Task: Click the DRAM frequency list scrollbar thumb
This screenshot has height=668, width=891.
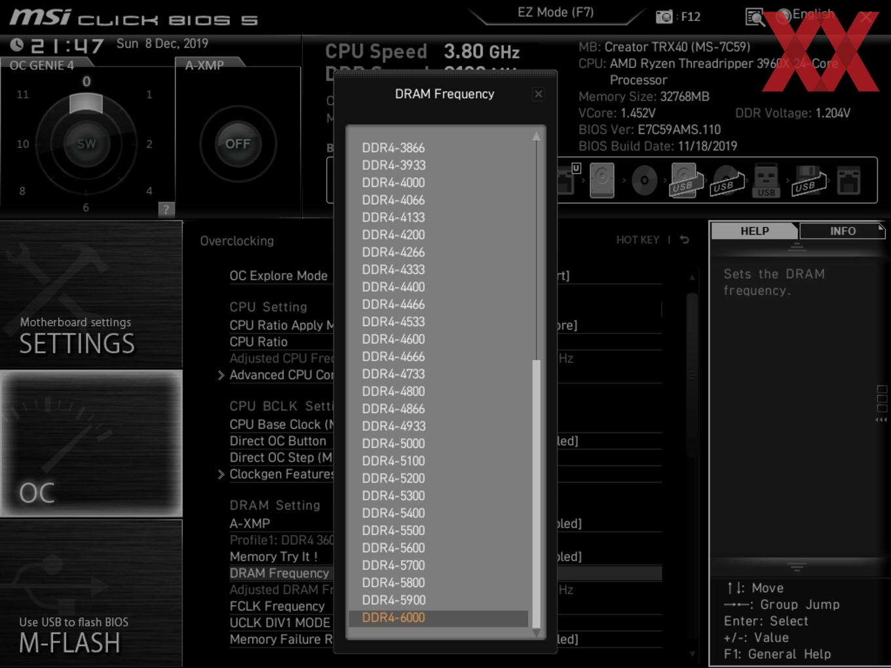Action: [536, 494]
